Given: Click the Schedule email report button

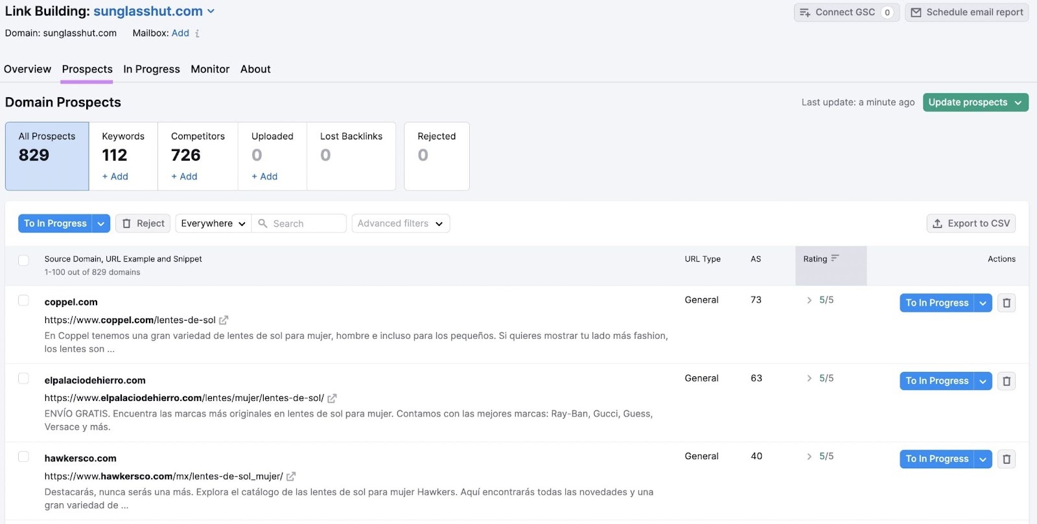Looking at the screenshot, I should click(966, 12).
